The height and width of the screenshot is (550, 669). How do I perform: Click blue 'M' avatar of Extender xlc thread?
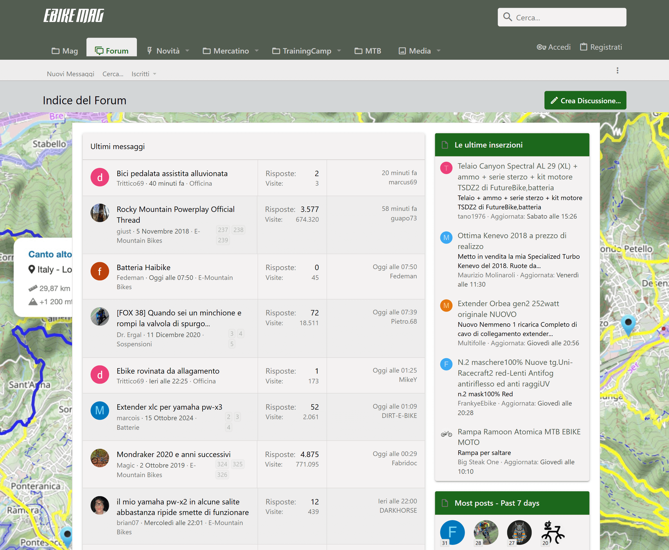[x=100, y=411]
